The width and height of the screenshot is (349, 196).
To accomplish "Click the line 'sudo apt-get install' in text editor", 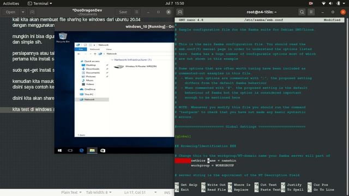I will [x=33, y=70].
